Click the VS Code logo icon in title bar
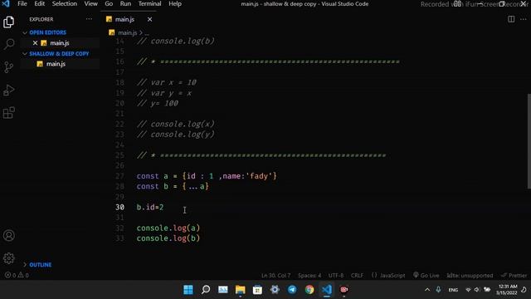Viewport: 531px width, 299px height. [6, 3]
